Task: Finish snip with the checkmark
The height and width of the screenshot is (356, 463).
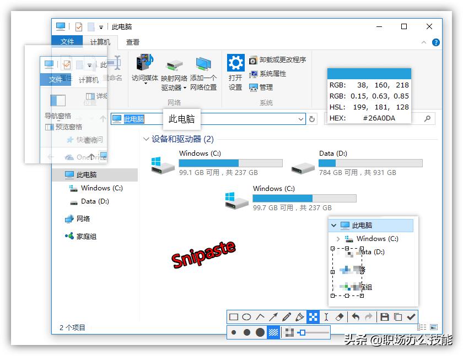Action: 411,317
